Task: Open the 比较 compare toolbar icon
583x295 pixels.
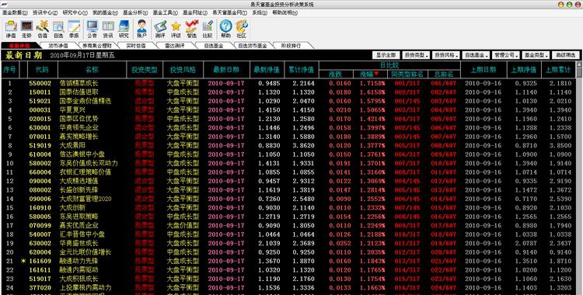Action: pyautogui.click(x=208, y=29)
